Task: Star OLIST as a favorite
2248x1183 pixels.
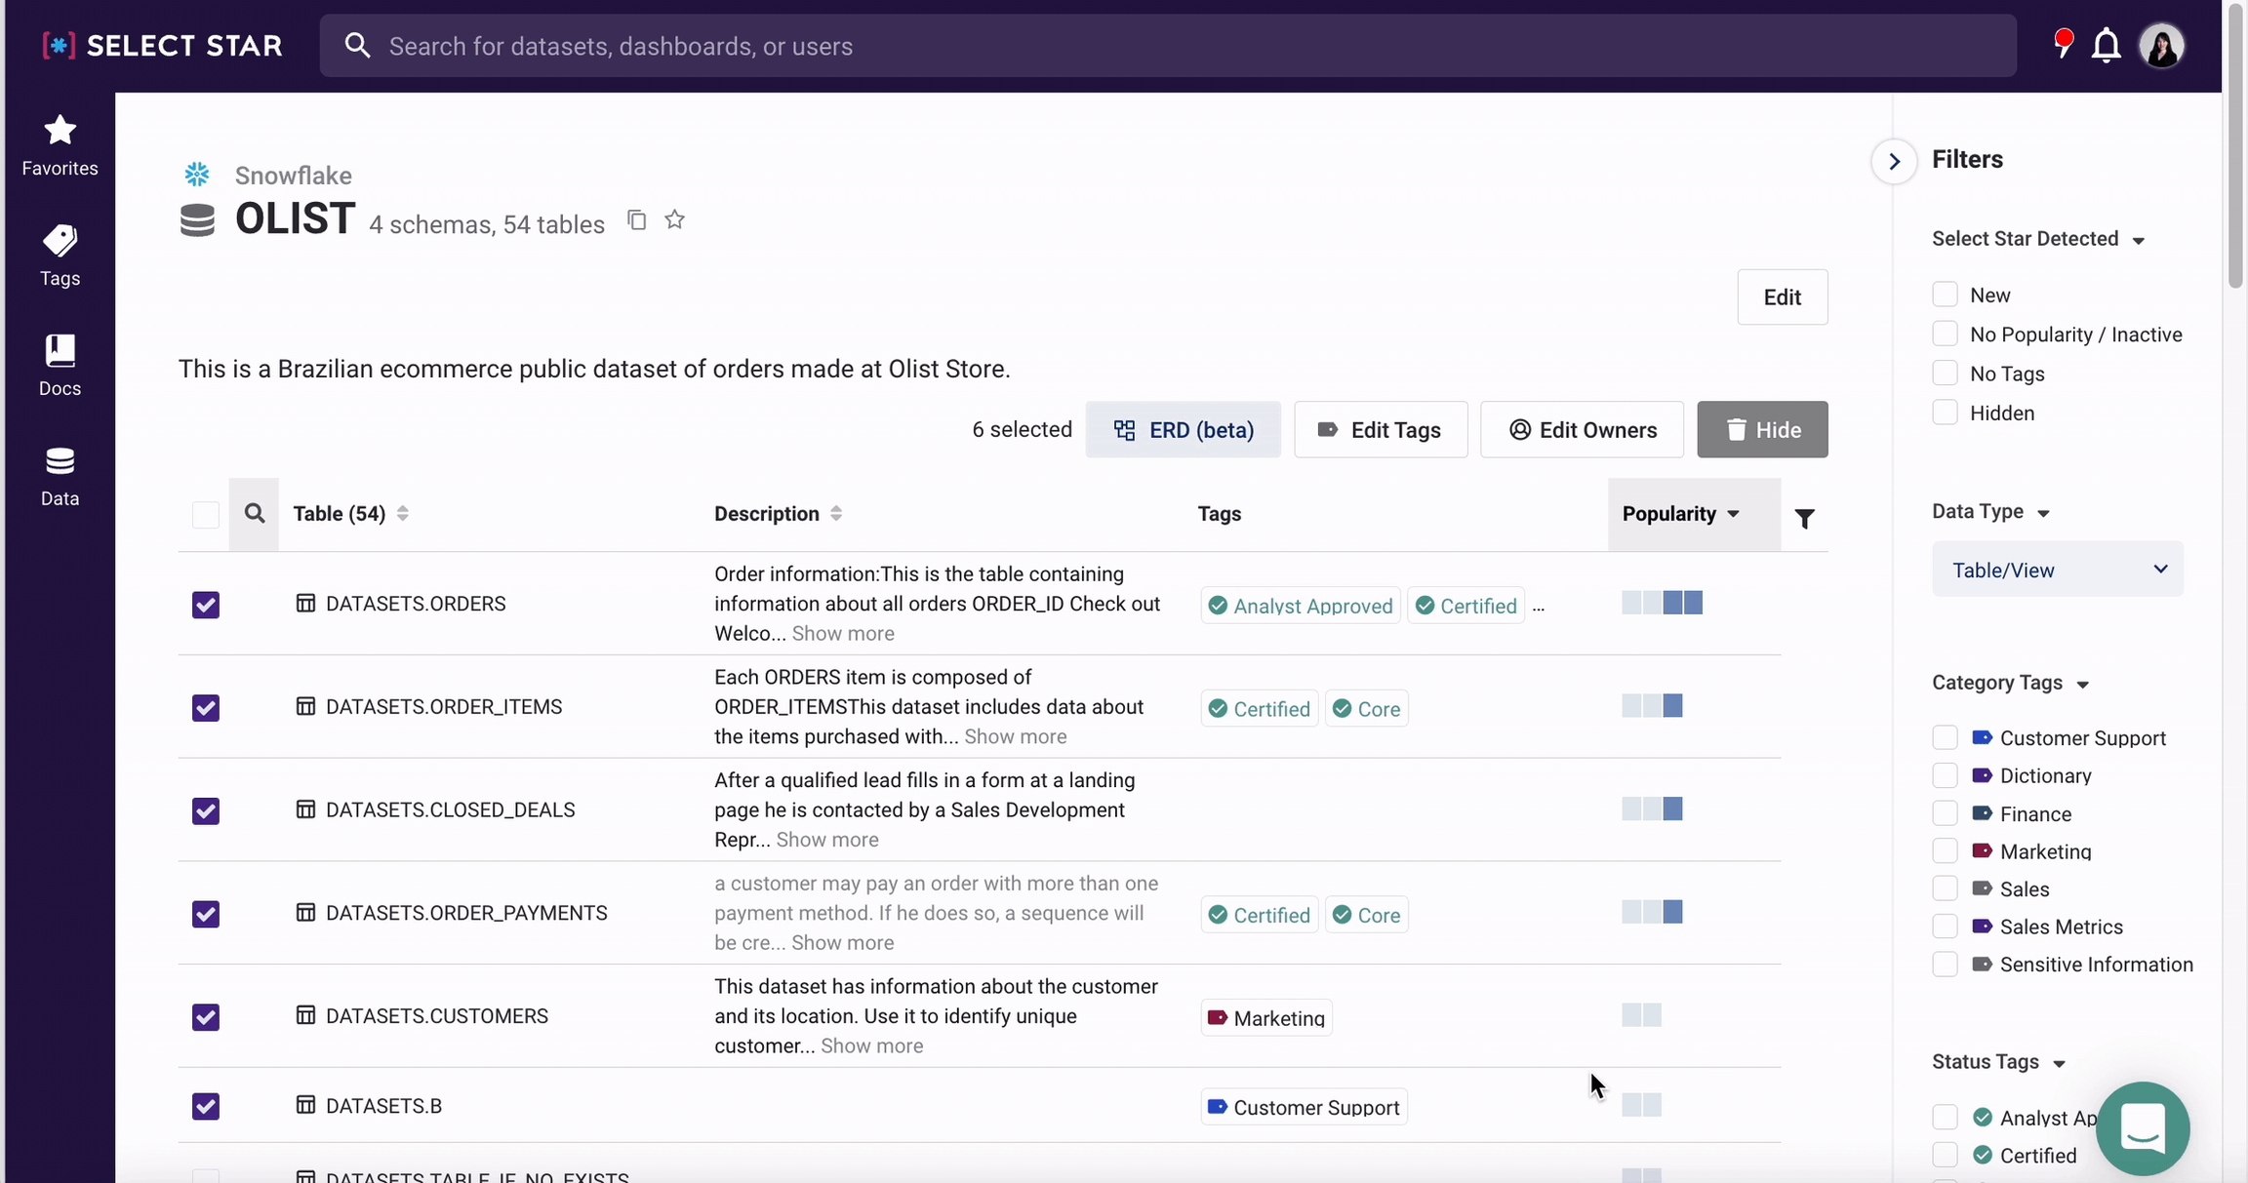Action: [674, 220]
